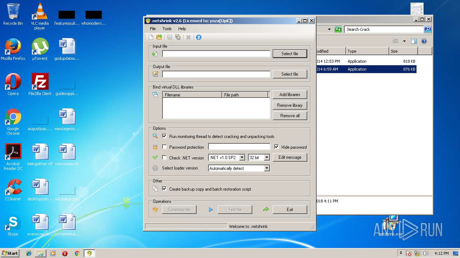Toggle Create backup copy checkbox
The width and height of the screenshot is (460, 258).
164,189
